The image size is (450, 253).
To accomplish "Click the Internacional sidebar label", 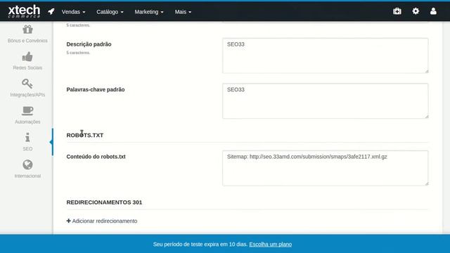I will (27, 176).
